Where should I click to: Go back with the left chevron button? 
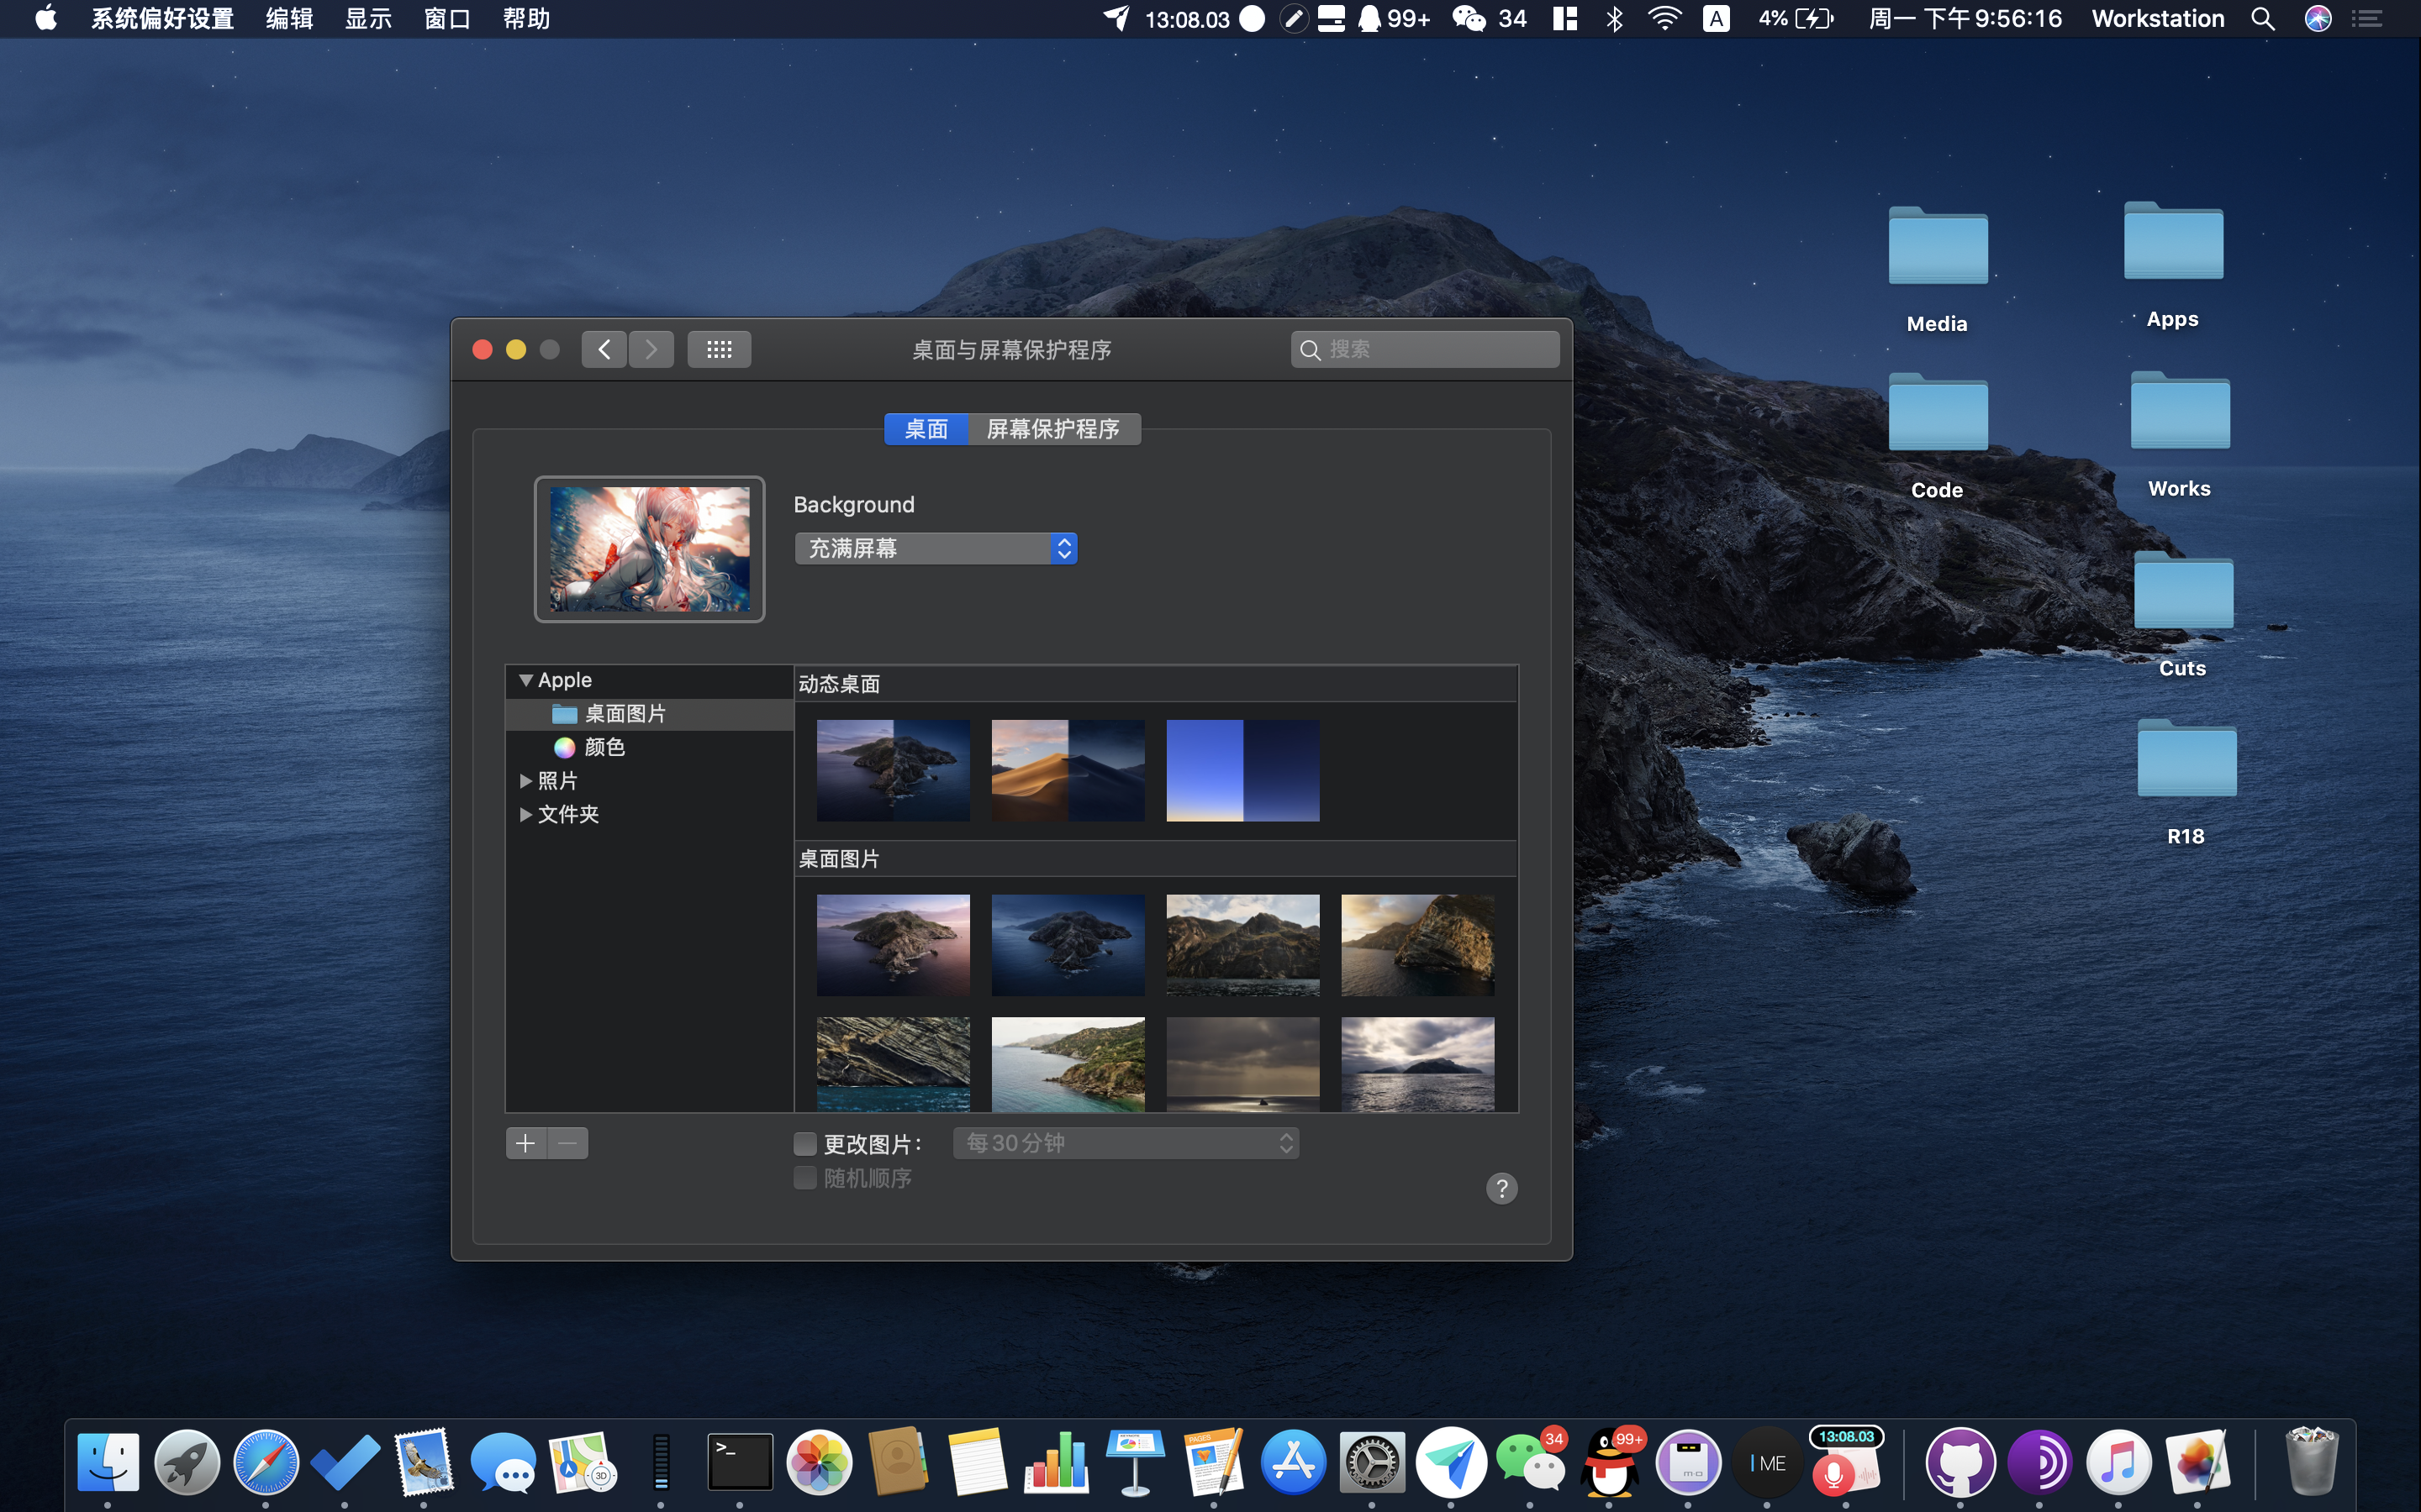(x=604, y=349)
